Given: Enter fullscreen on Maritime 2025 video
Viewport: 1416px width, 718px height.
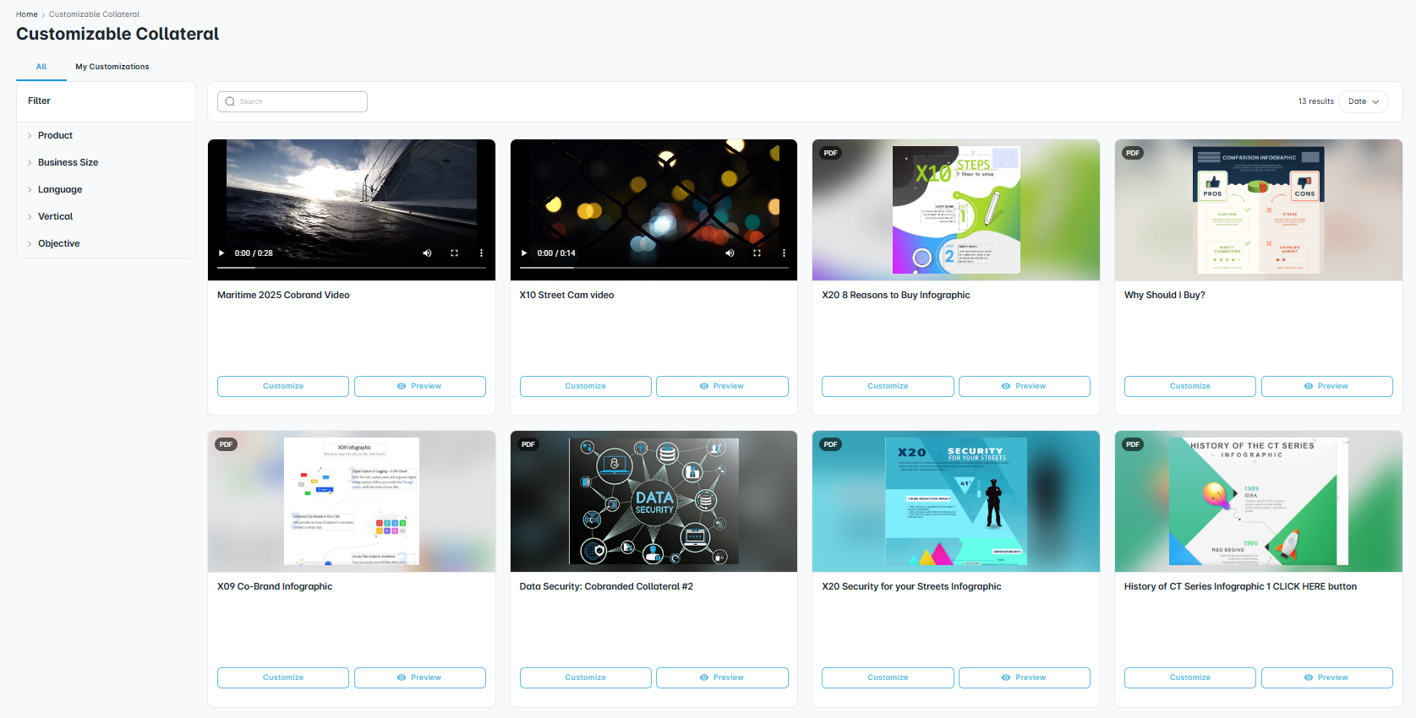Looking at the screenshot, I should 454,253.
